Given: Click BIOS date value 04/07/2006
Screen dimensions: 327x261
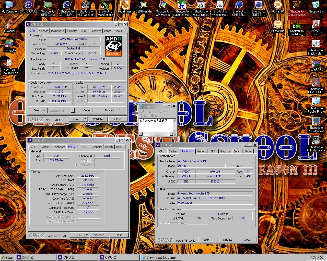Looking at the screenshot, I should pos(215,203).
